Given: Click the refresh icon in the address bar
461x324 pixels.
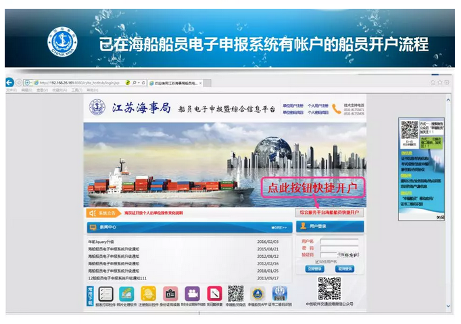Looking at the screenshot, I should pyautogui.click(x=143, y=83).
